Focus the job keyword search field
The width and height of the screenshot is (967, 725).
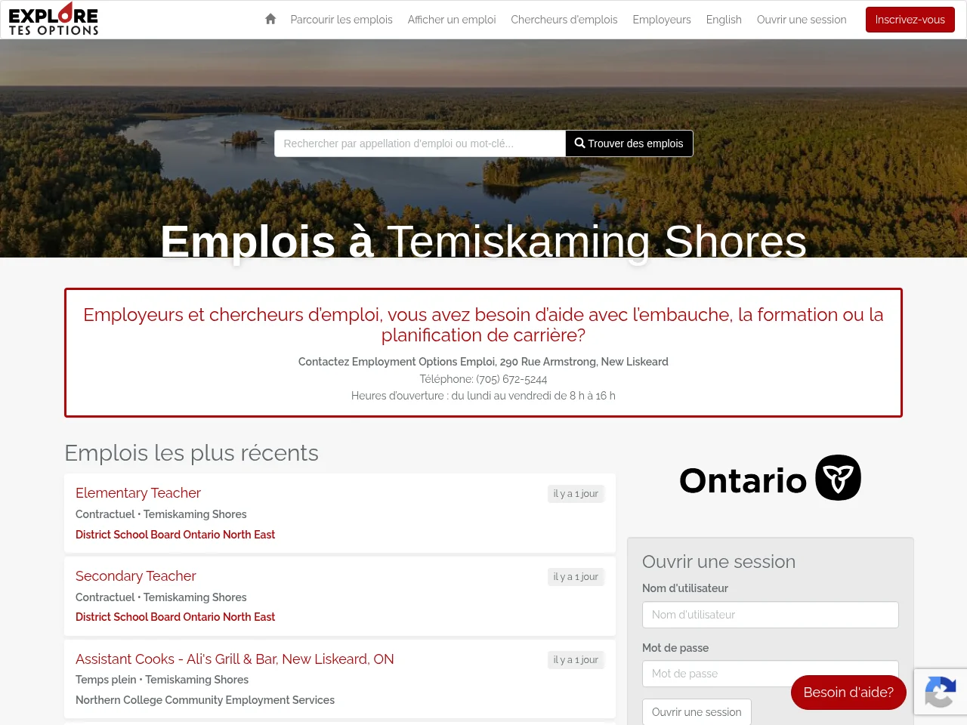420,143
